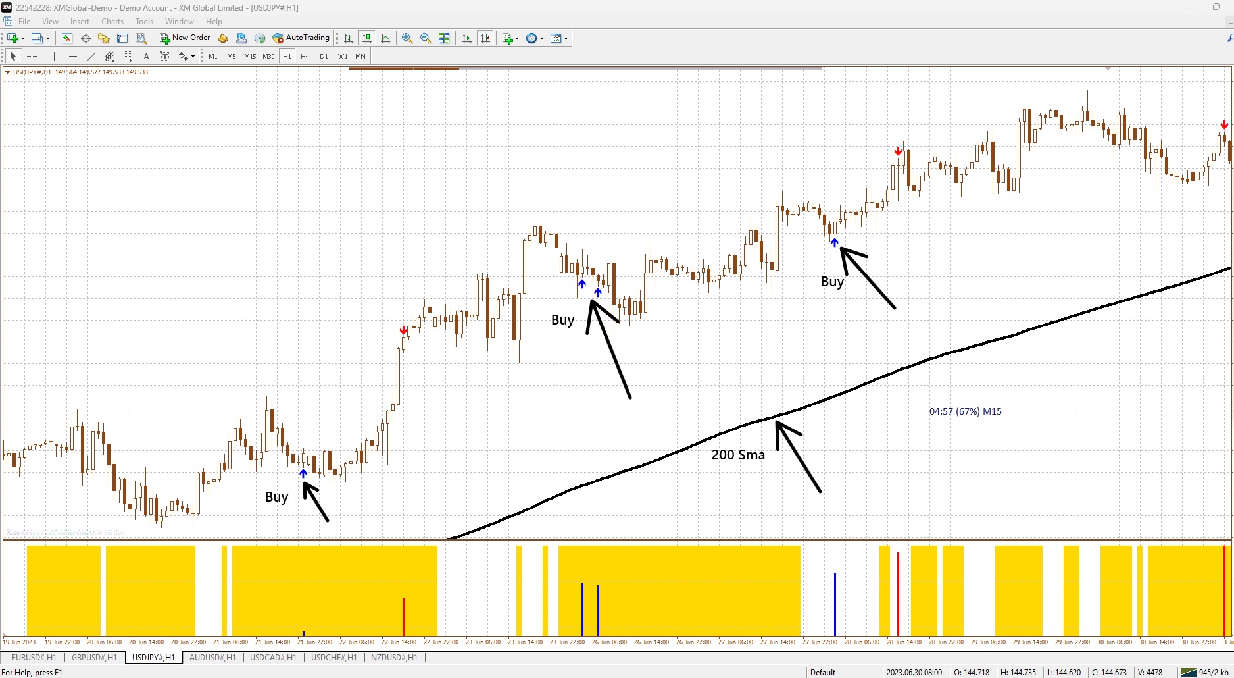1234x678 pixels.
Task: Tile the chart windows
Action: tap(444, 38)
